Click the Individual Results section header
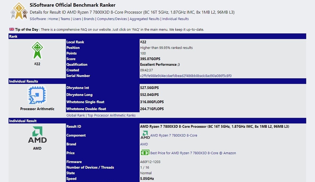Image resolution: width=315 pixels, height=182 pixels. (x=157, y=81)
